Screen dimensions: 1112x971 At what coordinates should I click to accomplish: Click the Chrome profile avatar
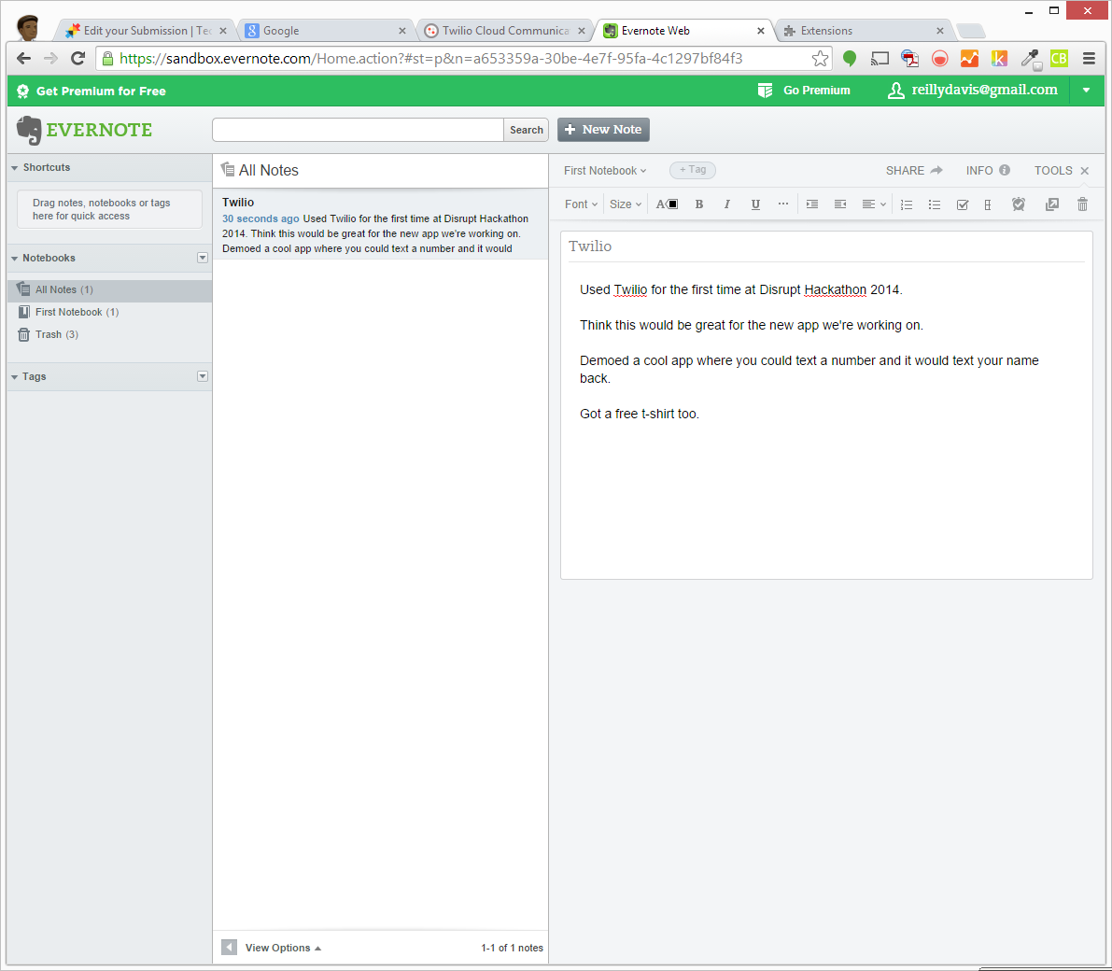click(x=28, y=28)
